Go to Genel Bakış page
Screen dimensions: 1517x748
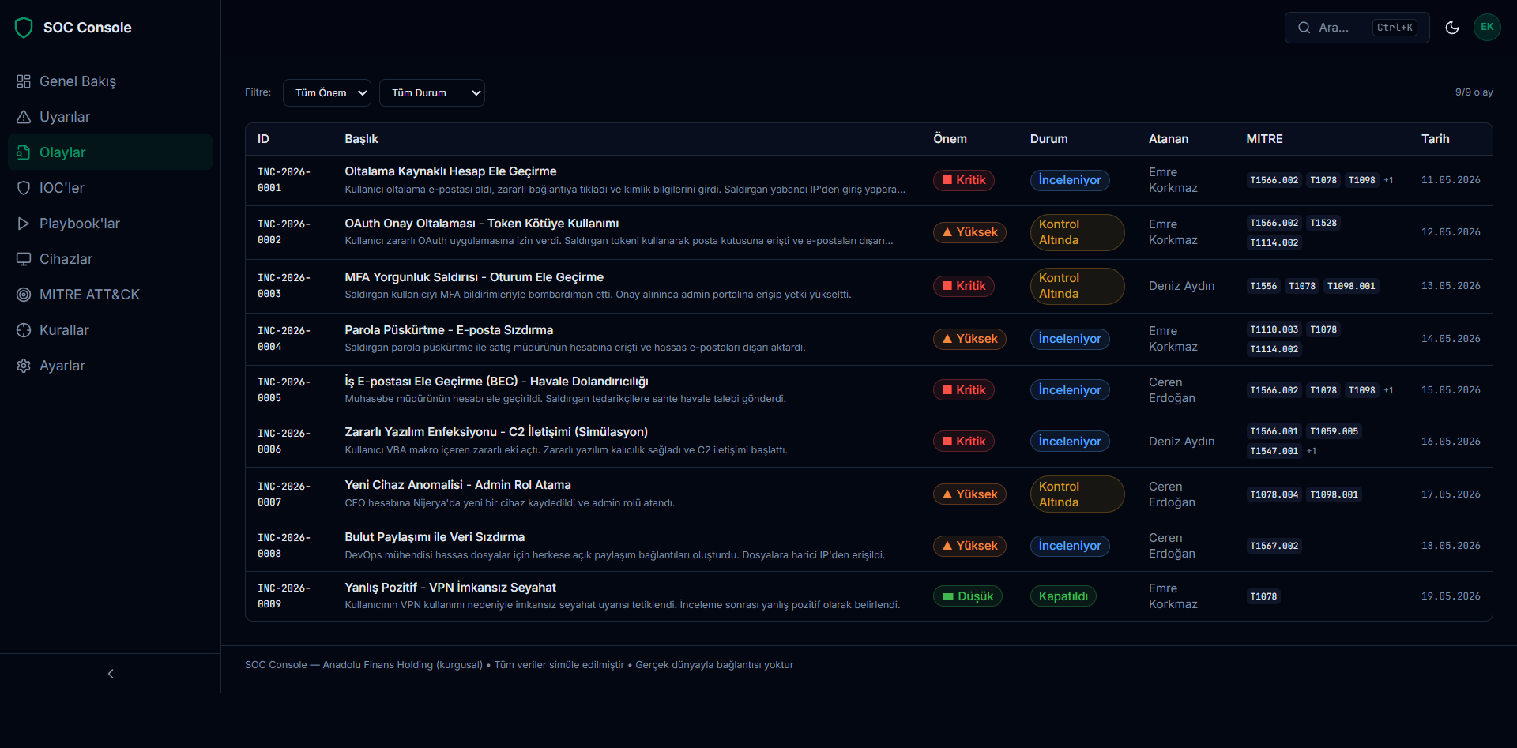pyautogui.click(x=110, y=81)
